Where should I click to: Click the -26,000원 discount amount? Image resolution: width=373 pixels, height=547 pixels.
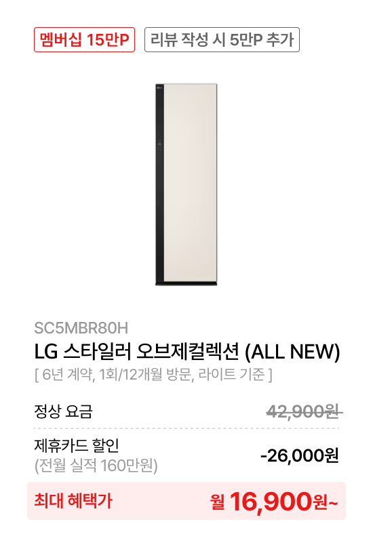[x=300, y=455]
